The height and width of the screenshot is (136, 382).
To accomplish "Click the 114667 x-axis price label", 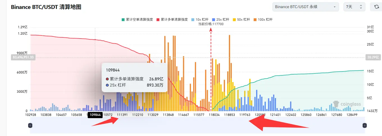I will [x=183, y=115].
